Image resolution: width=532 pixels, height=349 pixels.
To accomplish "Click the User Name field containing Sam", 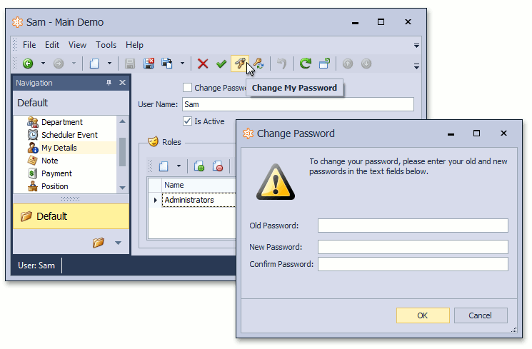I will click(298, 104).
